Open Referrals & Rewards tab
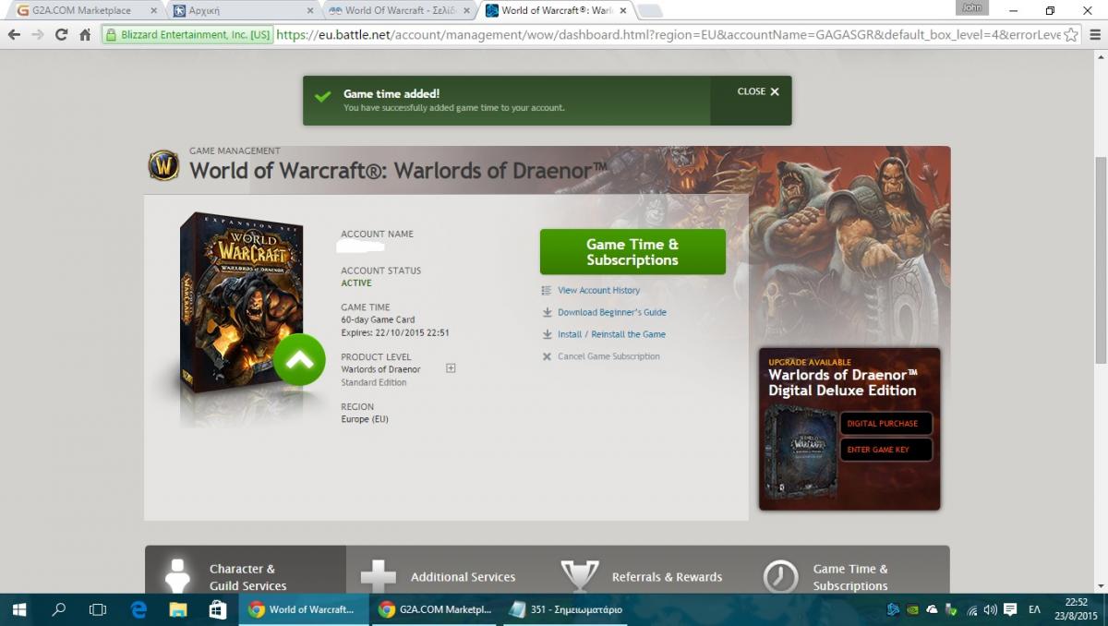This screenshot has height=626, width=1108. (x=648, y=570)
